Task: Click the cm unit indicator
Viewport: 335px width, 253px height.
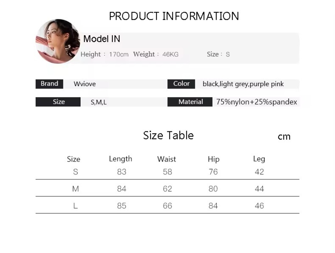Action: [284, 137]
